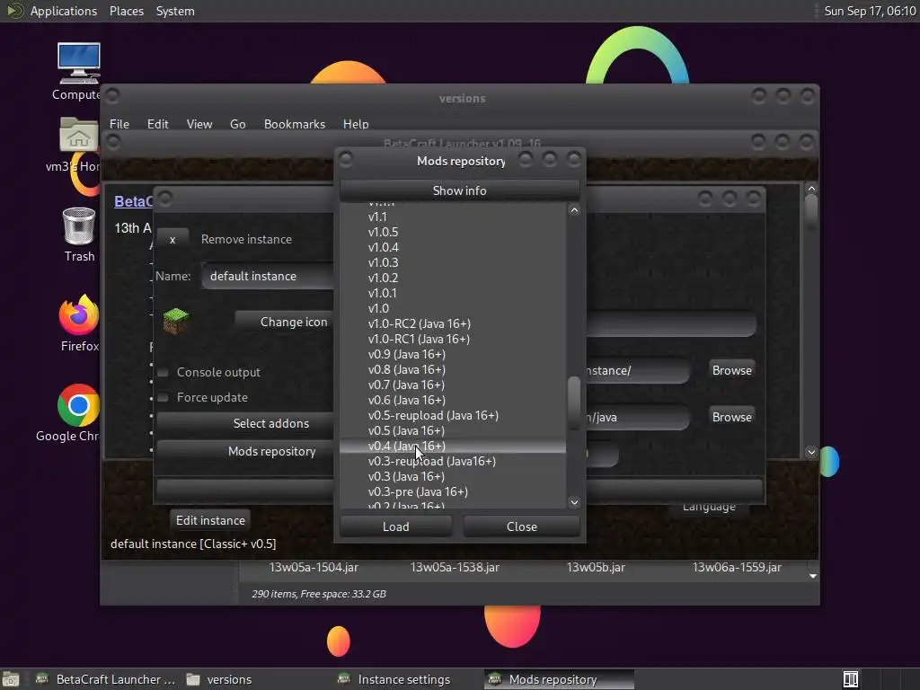Click Browse next to the java path
The height and width of the screenshot is (690, 920).
click(x=731, y=417)
